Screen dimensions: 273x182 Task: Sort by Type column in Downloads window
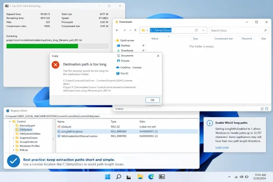click(195, 38)
